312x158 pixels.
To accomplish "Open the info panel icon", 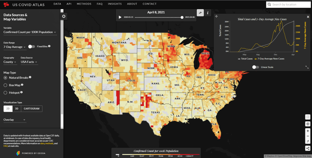I will click(208, 13).
